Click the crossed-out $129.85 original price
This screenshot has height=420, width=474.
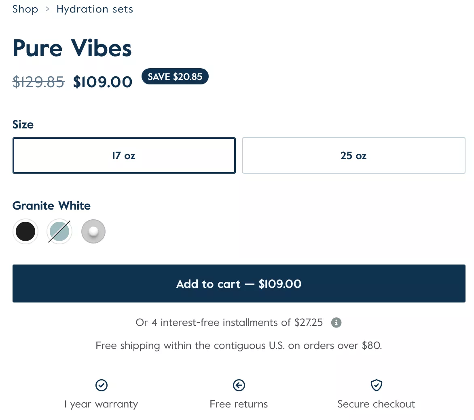[38, 82]
